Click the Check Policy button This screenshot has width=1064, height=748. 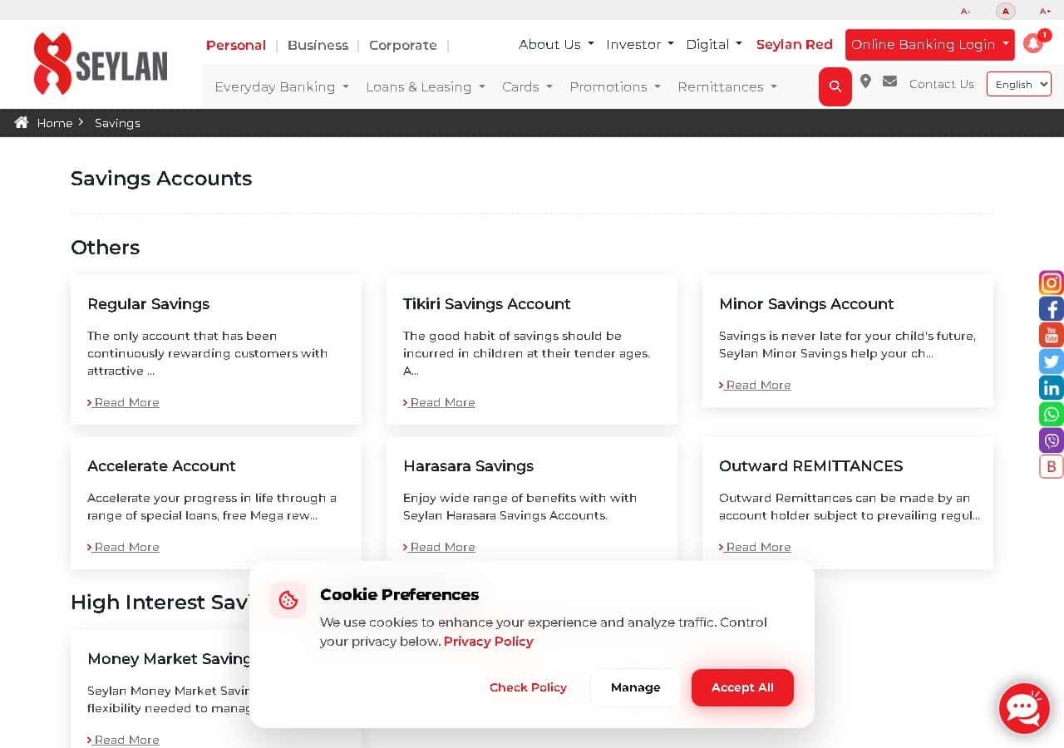pyautogui.click(x=528, y=687)
